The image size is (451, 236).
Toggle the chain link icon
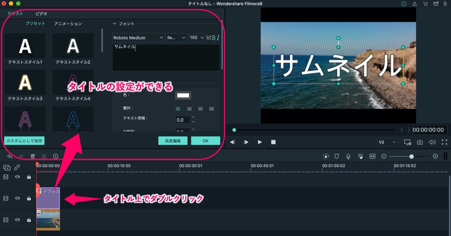[17, 168]
